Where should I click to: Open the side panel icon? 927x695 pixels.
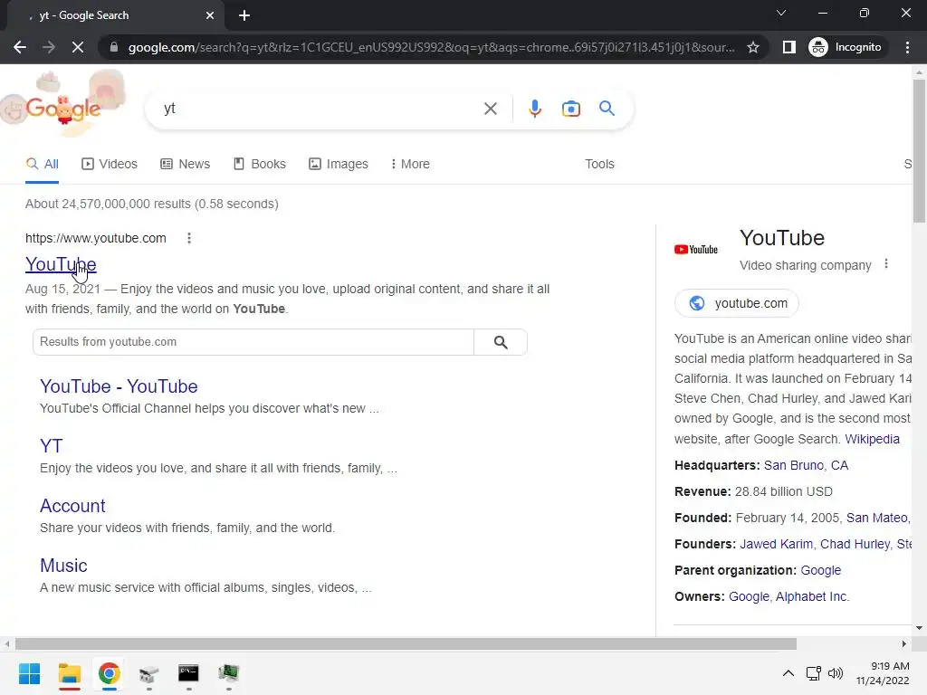coord(788,47)
